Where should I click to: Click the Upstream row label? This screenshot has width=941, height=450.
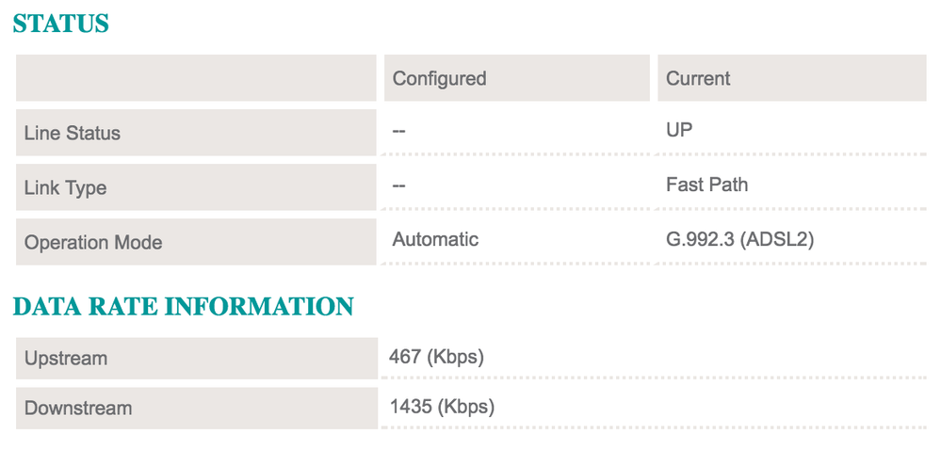pos(66,358)
